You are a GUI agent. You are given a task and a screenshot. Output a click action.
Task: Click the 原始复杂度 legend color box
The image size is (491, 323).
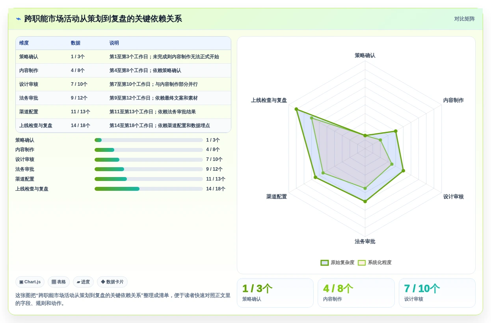tap(325, 262)
